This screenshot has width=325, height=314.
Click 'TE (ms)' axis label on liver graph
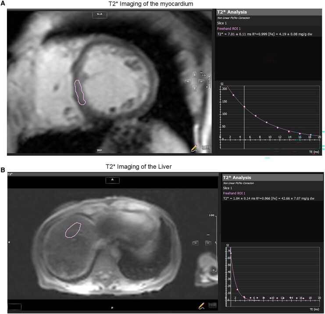314,310
